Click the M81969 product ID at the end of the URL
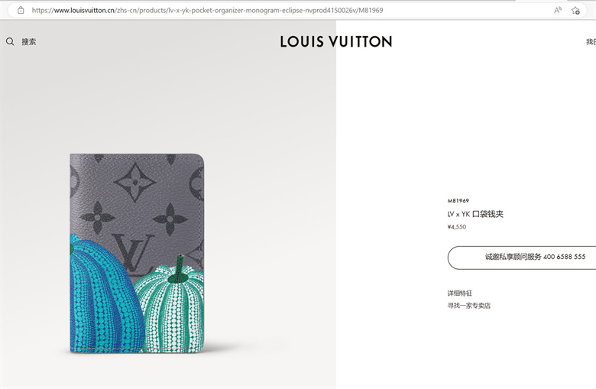This screenshot has height=389, width=596. pyautogui.click(x=371, y=10)
